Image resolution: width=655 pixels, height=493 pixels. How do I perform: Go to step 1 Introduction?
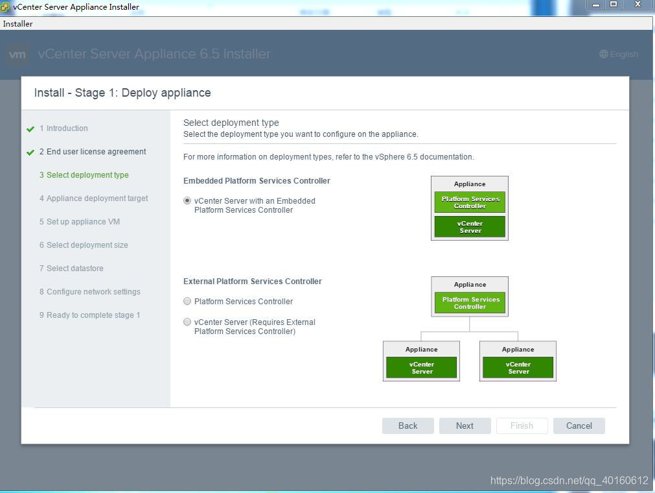(x=63, y=128)
